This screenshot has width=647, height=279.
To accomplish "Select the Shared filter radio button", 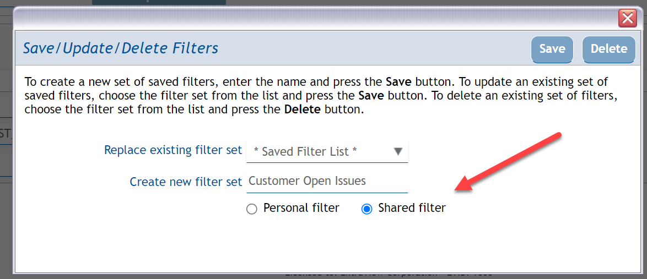I will 366,209.
